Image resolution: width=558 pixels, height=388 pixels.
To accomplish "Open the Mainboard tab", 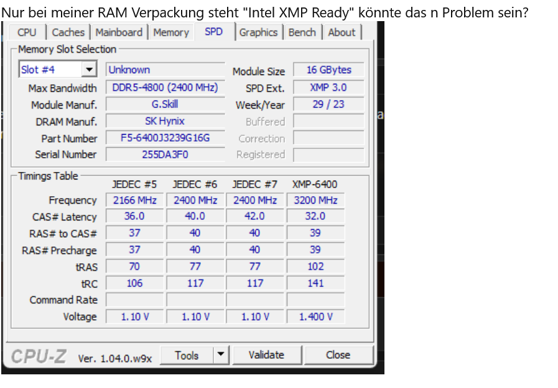I will click(119, 32).
